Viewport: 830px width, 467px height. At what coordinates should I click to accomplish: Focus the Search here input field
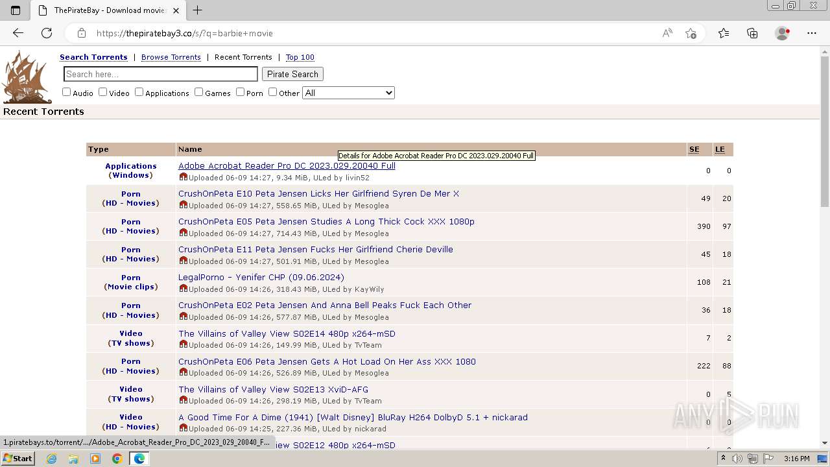(x=161, y=74)
